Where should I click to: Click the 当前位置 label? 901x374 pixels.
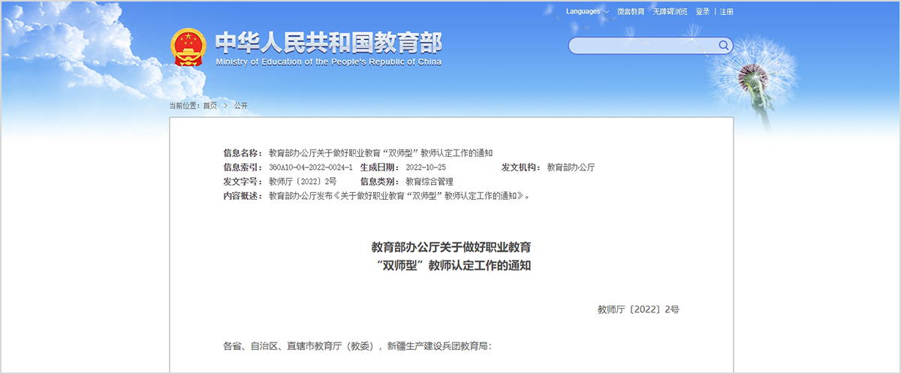point(185,106)
